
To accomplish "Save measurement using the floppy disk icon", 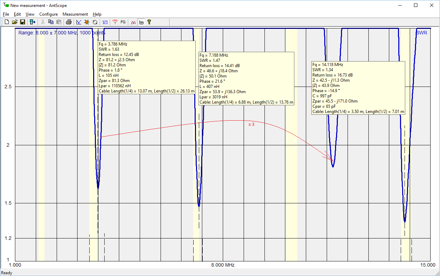I will tap(22, 22).
